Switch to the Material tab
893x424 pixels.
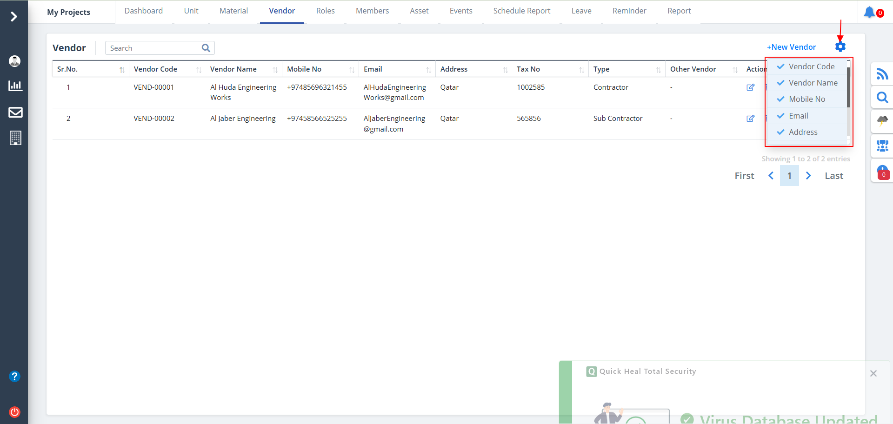tap(233, 11)
